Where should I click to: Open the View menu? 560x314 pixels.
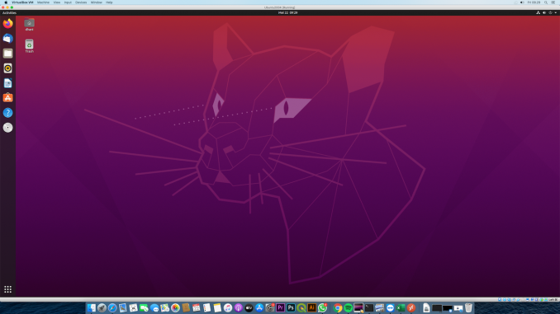click(x=57, y=2)
